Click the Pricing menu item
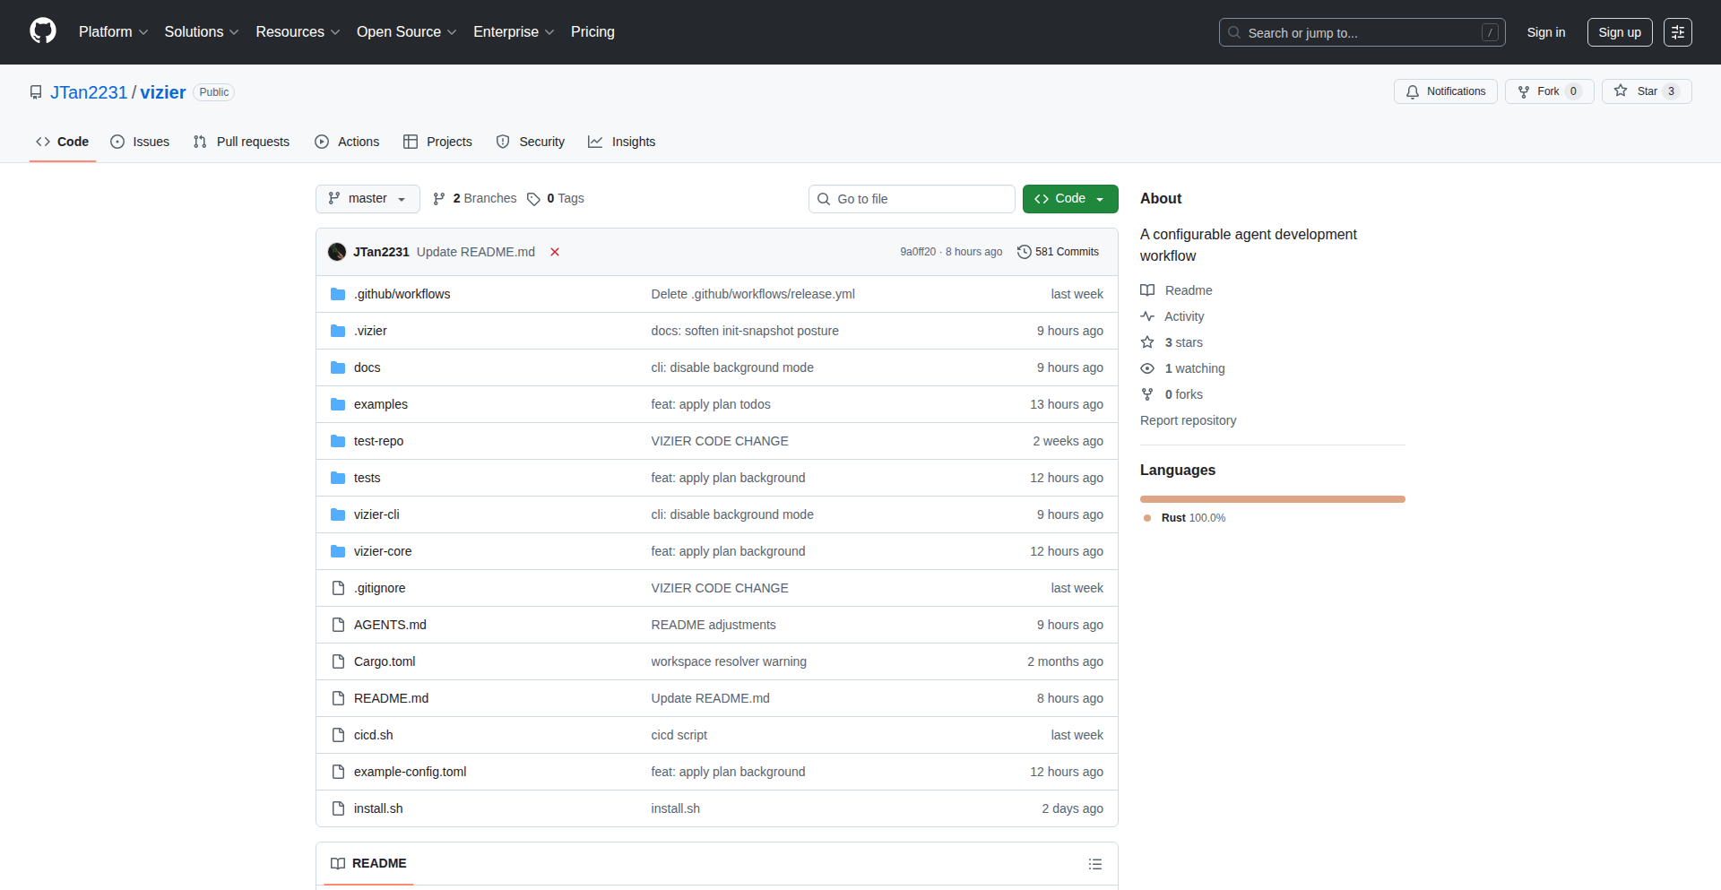The image size is (1721, 890). [x=592, y=31]
